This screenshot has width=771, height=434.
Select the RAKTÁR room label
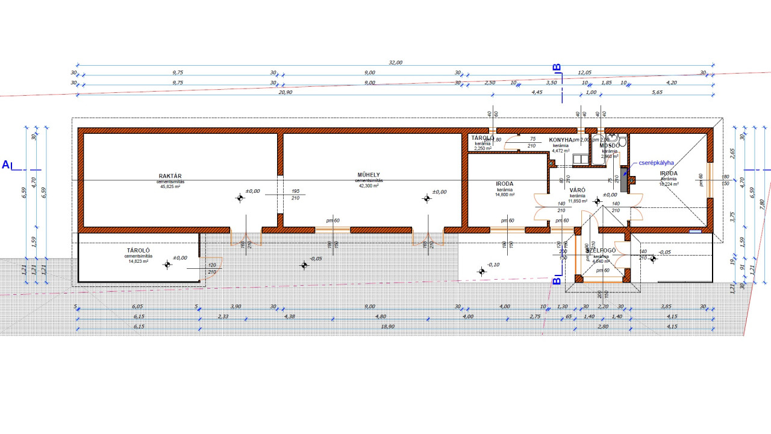[170, 176]
